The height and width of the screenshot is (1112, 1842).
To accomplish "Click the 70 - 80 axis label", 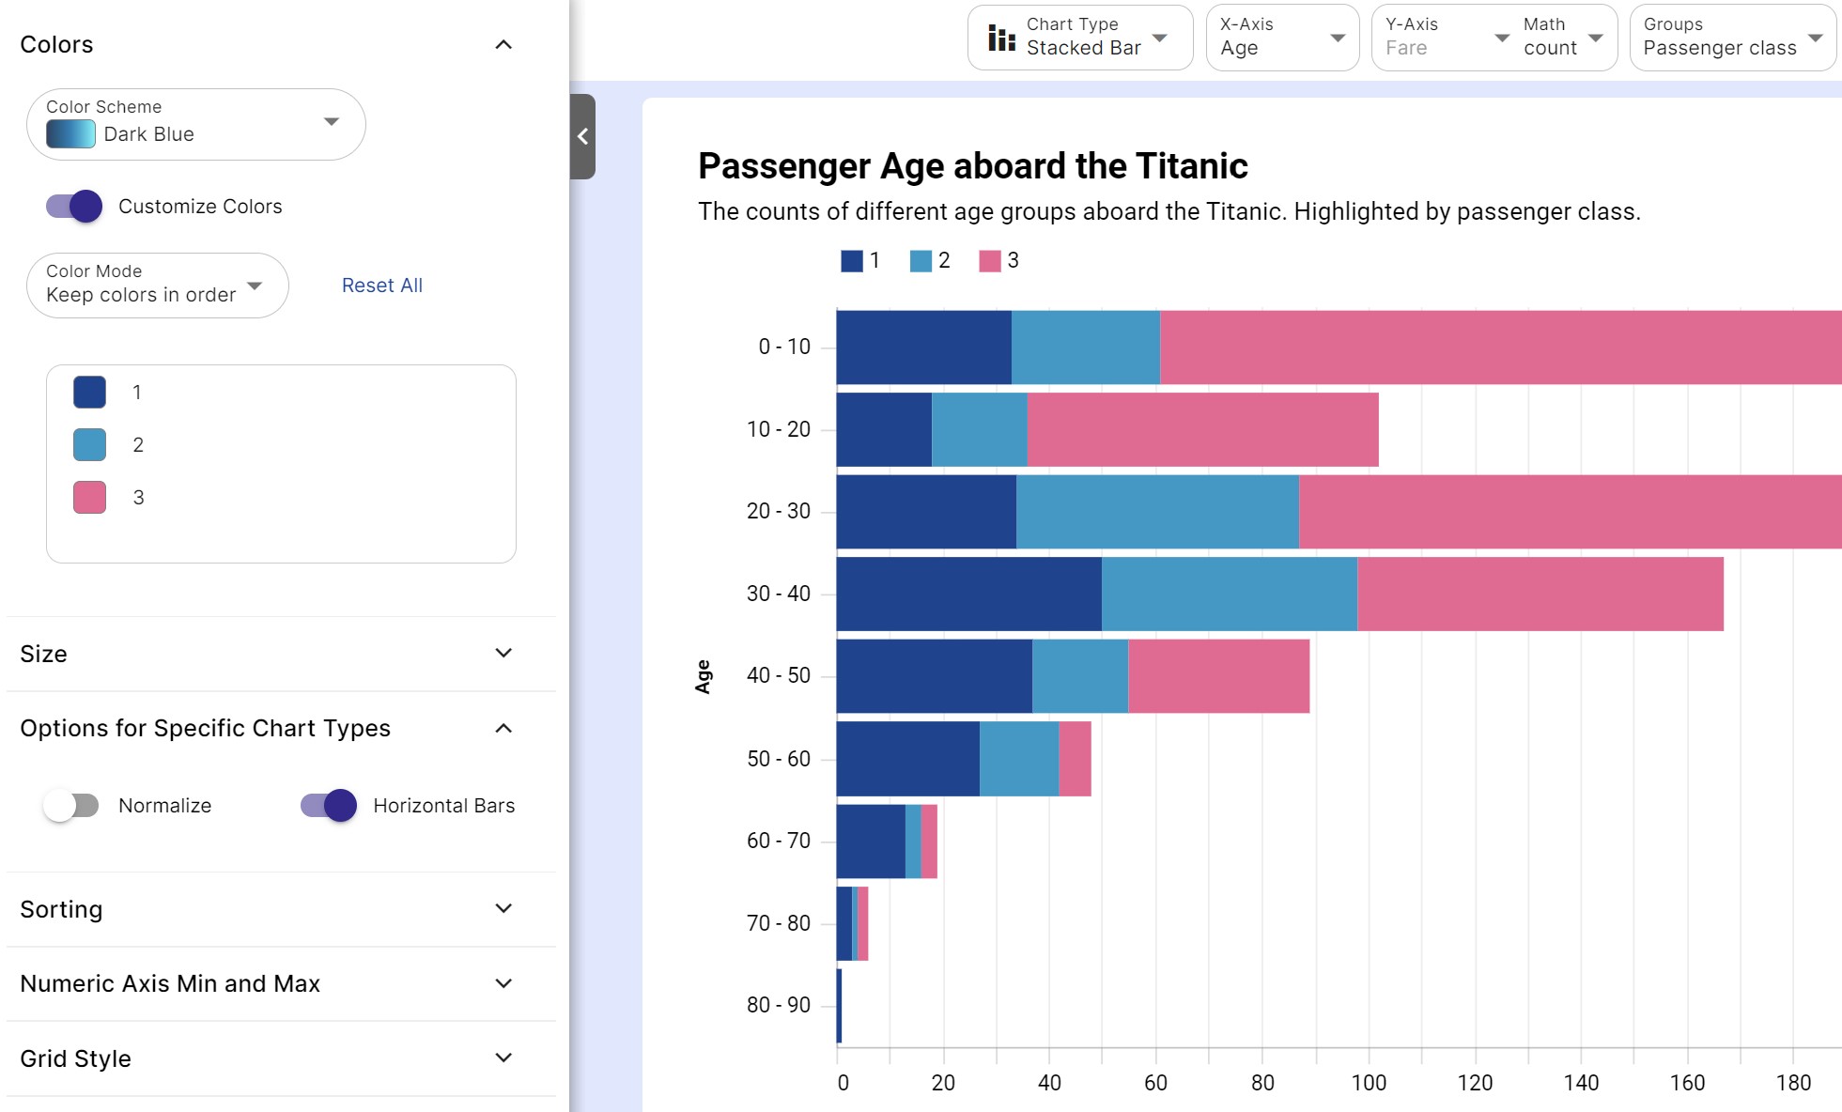I will [x=779, y=923].
